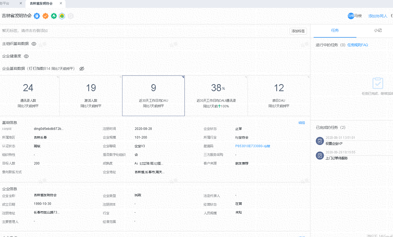The image size is (393, 237).
Task: Click the 经营状态 value 在营
Action: click(239, 204)
